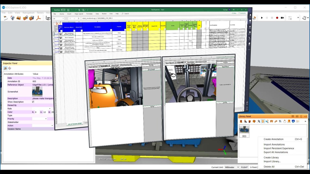
Task: Select the 'List of Issues raised' sheet tab
Action: click(x=75, y=124)
